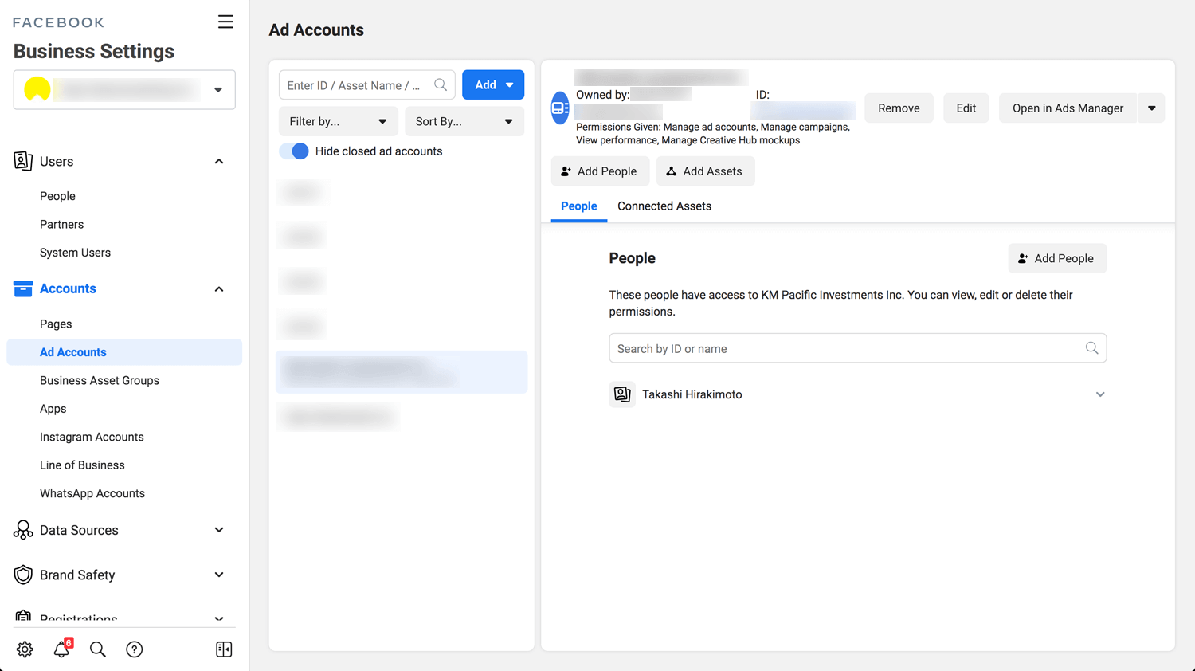
Task: Open the help question mark icon
Action: pos(135,649)
